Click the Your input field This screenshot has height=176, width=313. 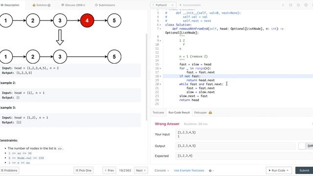tap(244, 134)
